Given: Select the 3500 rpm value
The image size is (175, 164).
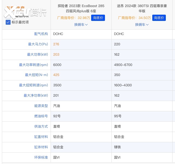Looking at the screenshot, I should point(57,85).
